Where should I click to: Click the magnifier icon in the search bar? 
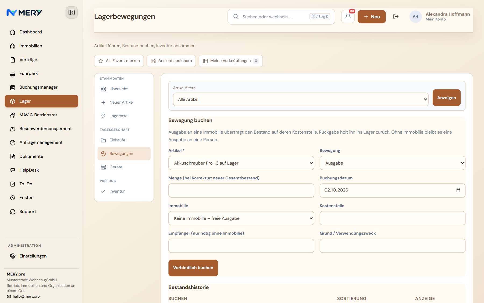coord(236,17)
